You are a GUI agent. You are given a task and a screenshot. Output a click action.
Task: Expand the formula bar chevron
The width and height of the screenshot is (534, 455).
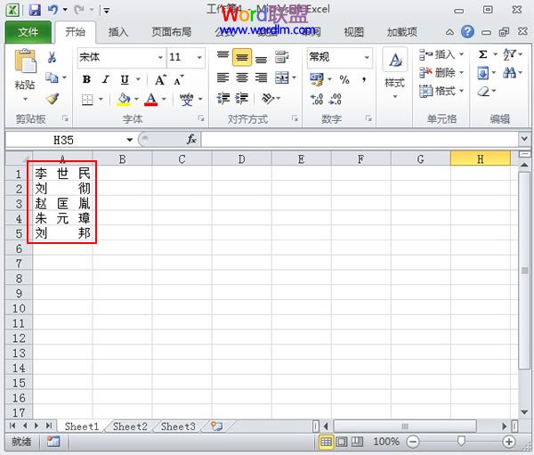(x=524, y=139)
